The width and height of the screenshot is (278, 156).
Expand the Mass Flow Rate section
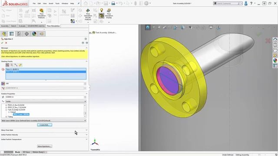click(86, 130)
